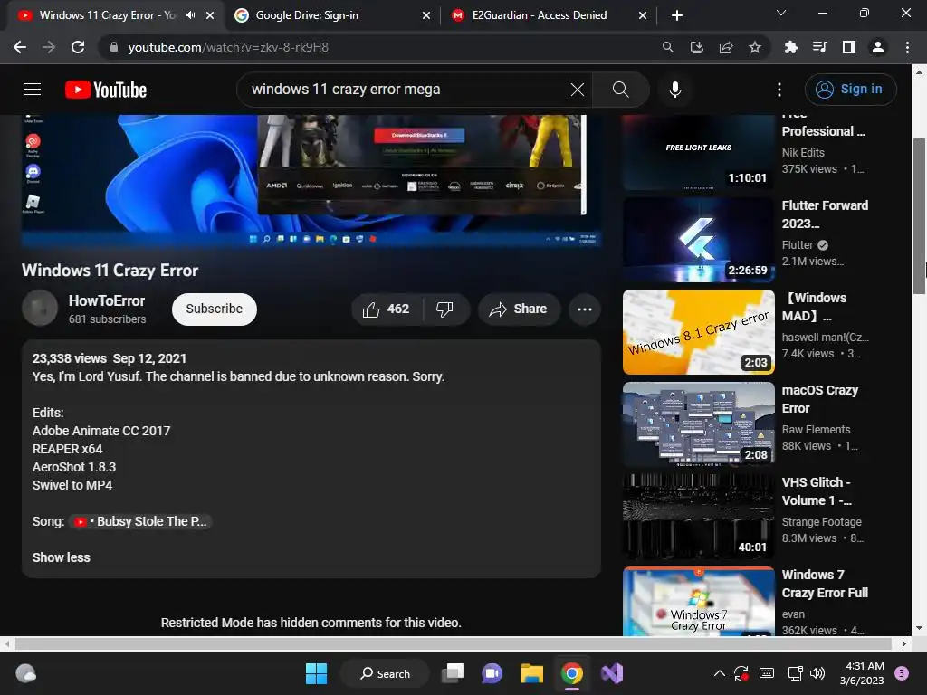Mute the Windows 11 Crazy Error tab
Image resolution: width=927 pixels, height=695 pixels.
(190, 15)
